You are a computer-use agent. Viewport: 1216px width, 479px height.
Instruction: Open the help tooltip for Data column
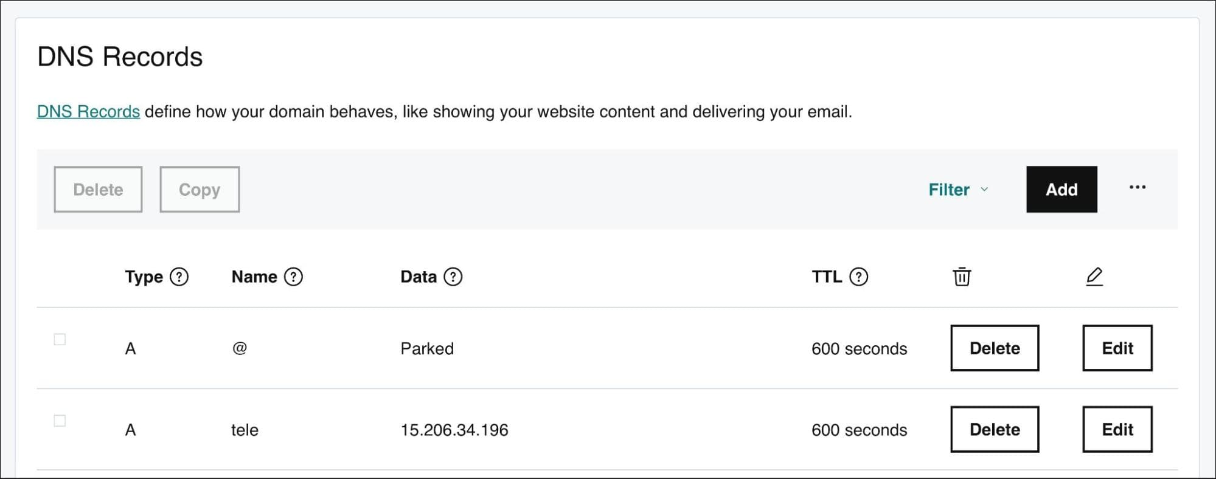point(453,277)
